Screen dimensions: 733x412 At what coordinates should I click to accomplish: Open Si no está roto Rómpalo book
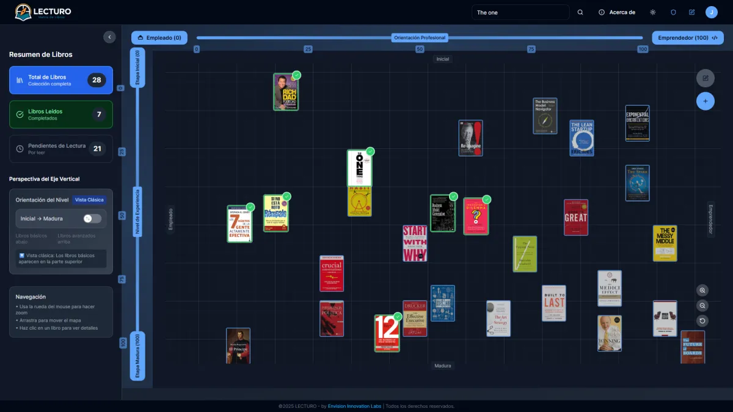coord(275,213)
